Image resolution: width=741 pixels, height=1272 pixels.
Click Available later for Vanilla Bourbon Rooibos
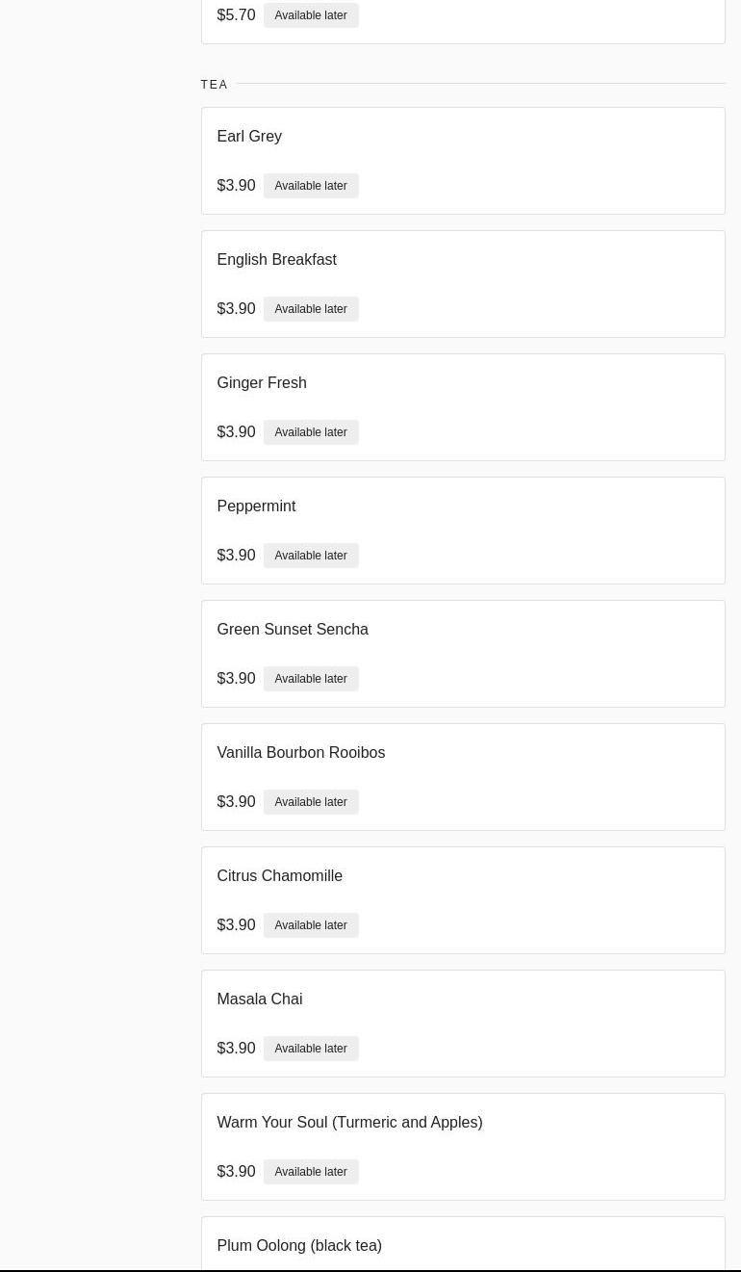310,802
